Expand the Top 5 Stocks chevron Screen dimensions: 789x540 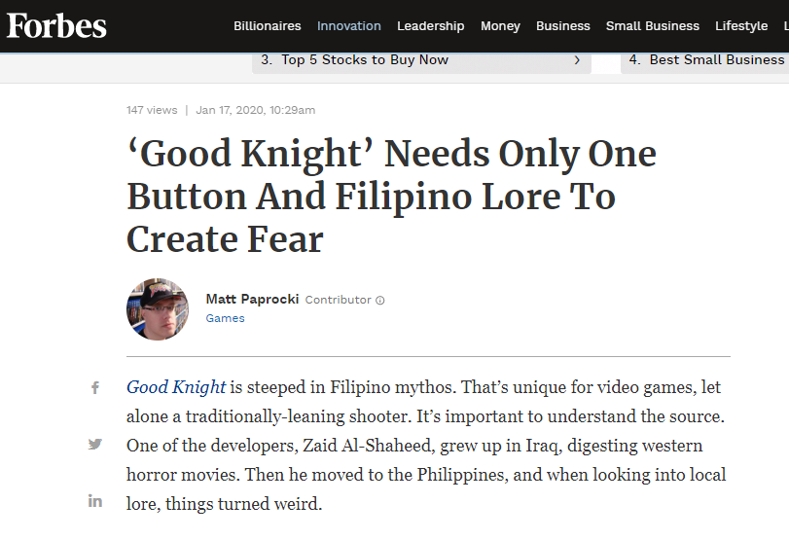[577, 60]
